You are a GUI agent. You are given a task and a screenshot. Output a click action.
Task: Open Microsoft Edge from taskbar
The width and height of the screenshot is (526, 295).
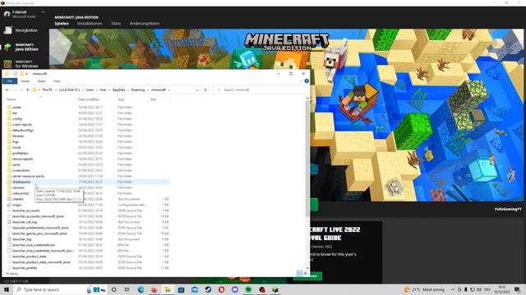pos(141,289)
